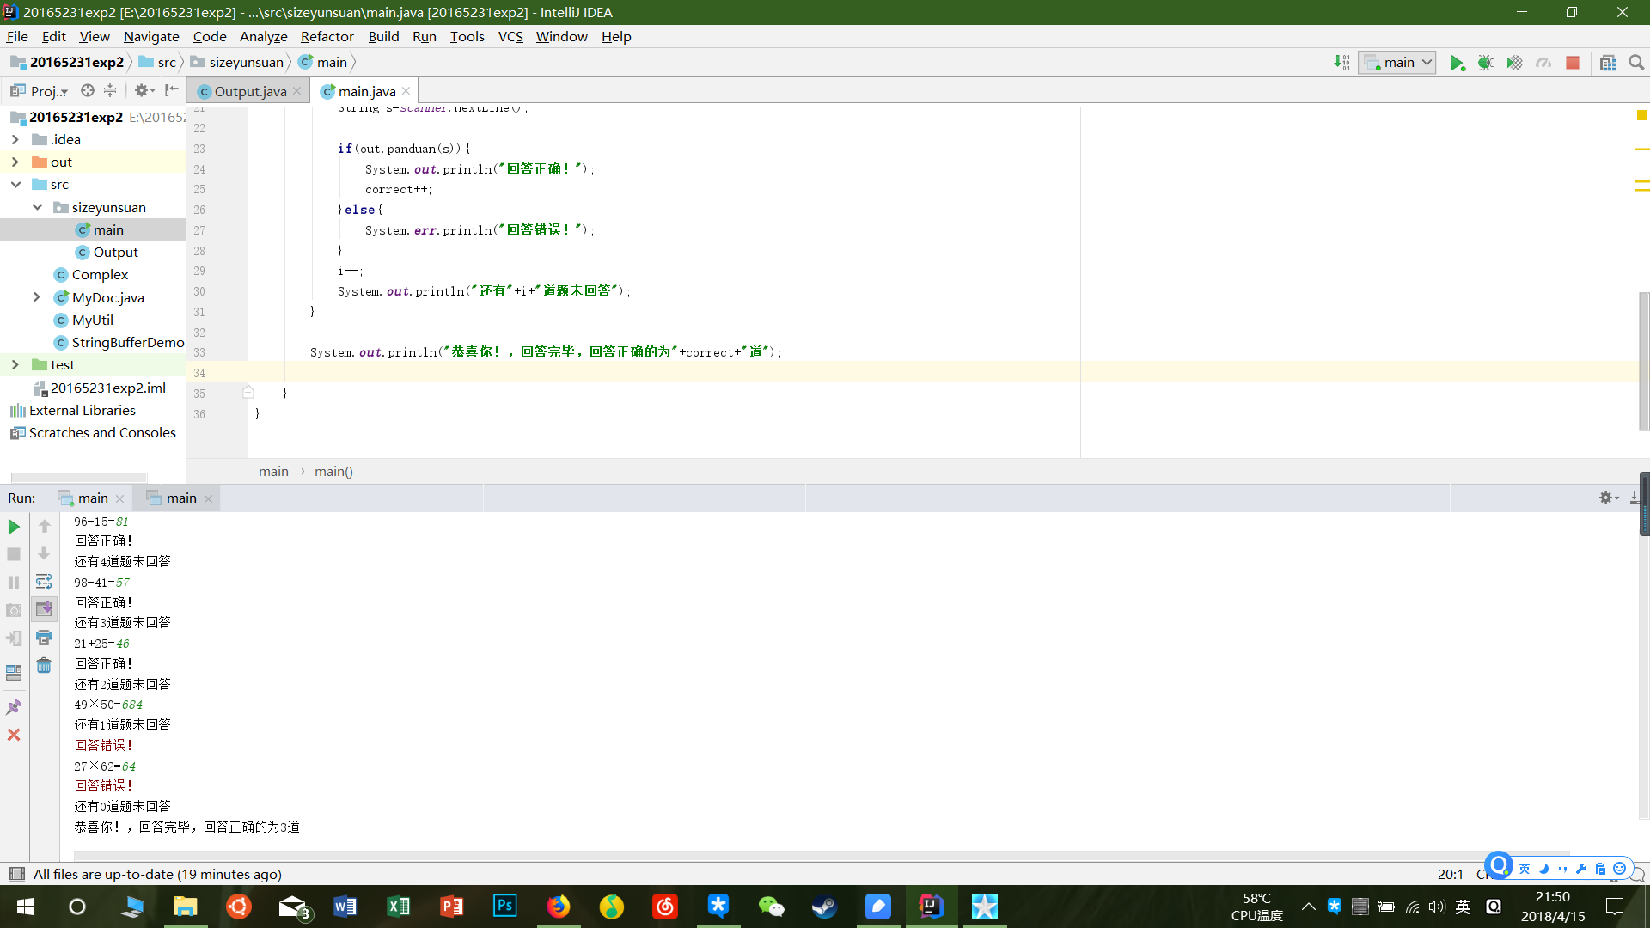Start debugging with the green bug icon

tap(1486, 63)
